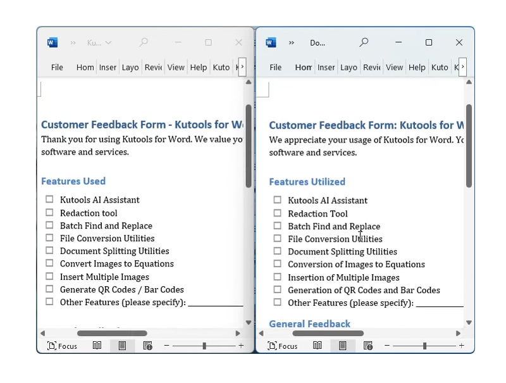
Task: Switch to Read Mode in right window
Action: (318, 346)
